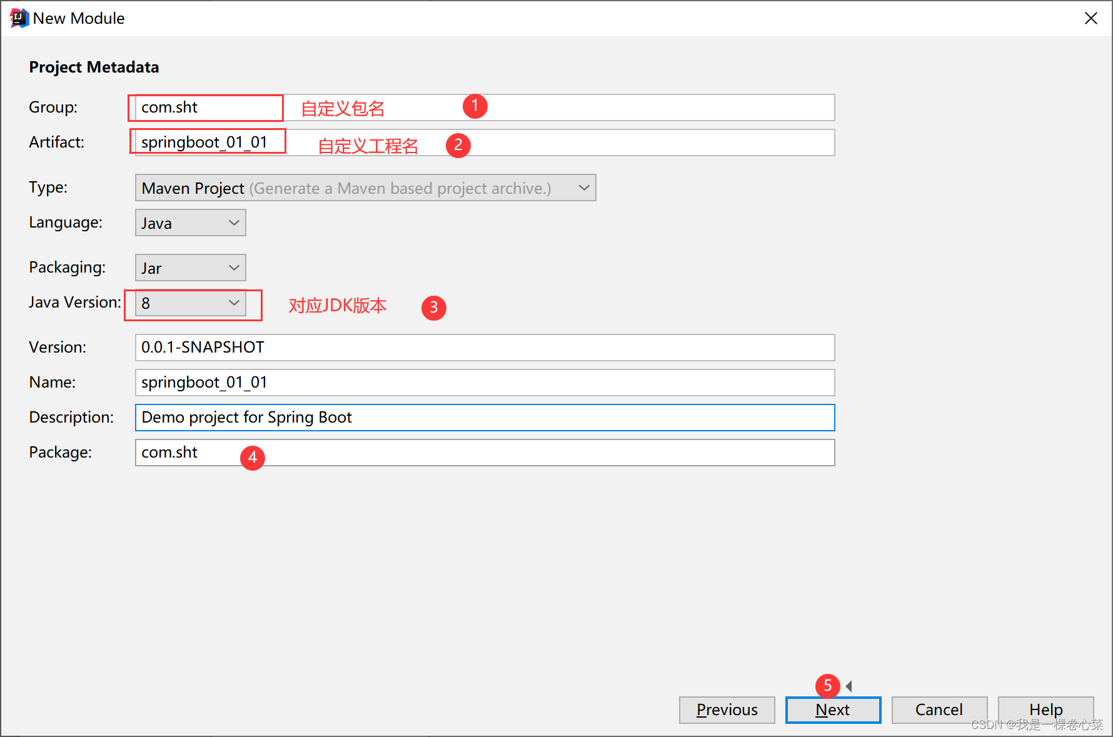Viewport: 1113px width, 737px height.
Task: Click the Group input field
Action: click(485, 108)
